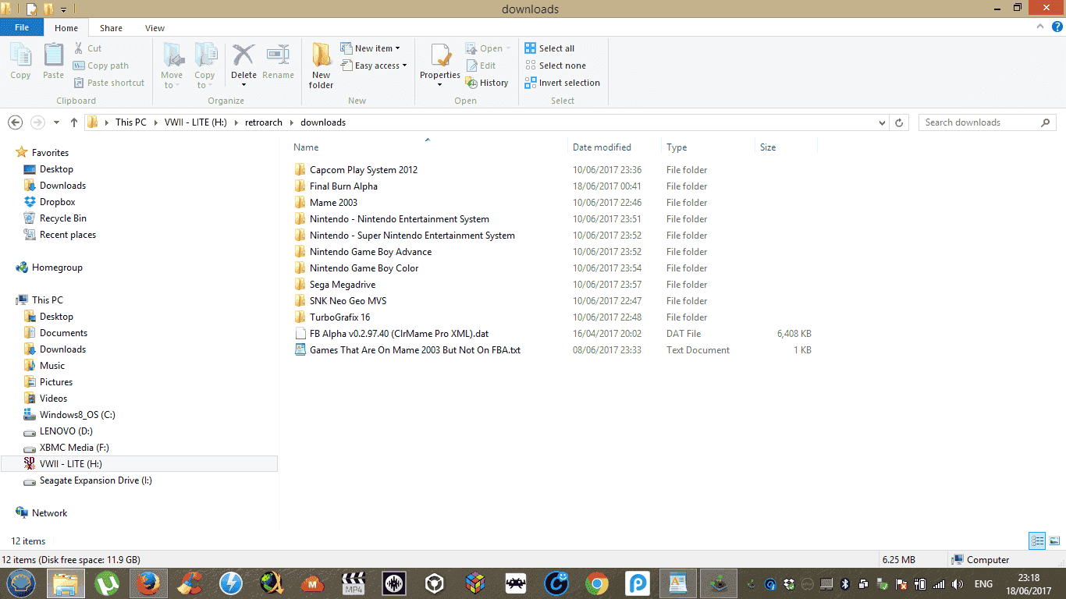Open the Move to dropdown

click(x=172, y=66)
